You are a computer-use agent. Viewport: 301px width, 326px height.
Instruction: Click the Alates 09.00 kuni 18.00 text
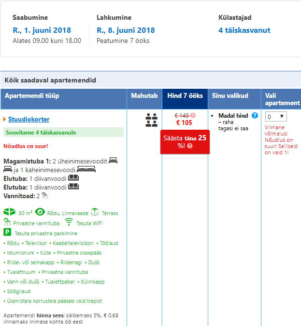[x=47, y=41]
